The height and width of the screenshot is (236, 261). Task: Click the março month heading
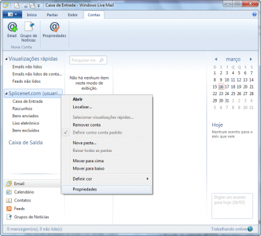click(233, 59)
